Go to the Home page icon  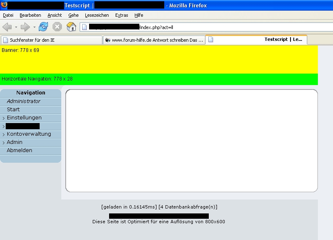coord(71,27)
